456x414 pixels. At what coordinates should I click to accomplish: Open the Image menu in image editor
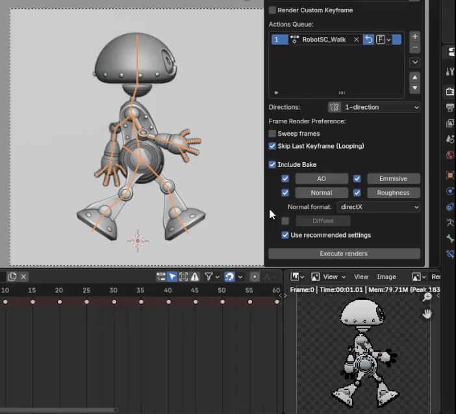click(386, 276)
